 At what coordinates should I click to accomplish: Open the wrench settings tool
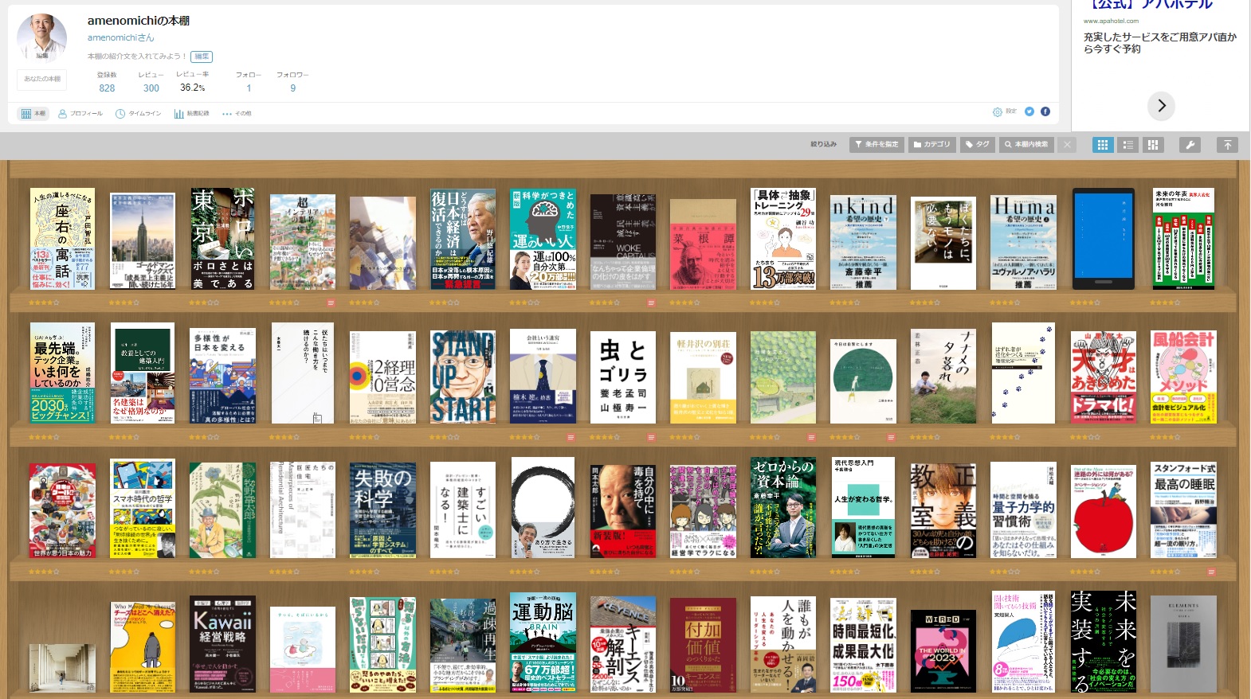click(1189, 145)
